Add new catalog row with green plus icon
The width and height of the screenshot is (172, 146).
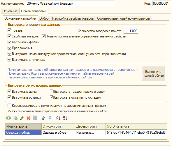[x=8, y=118]
